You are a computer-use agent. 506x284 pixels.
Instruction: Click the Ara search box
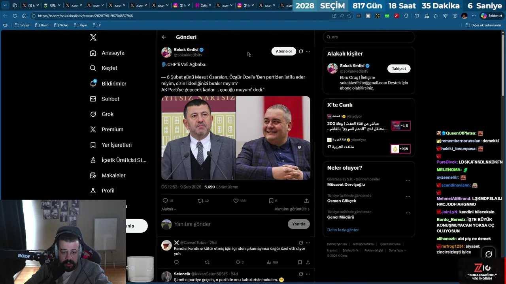(369, 37)
